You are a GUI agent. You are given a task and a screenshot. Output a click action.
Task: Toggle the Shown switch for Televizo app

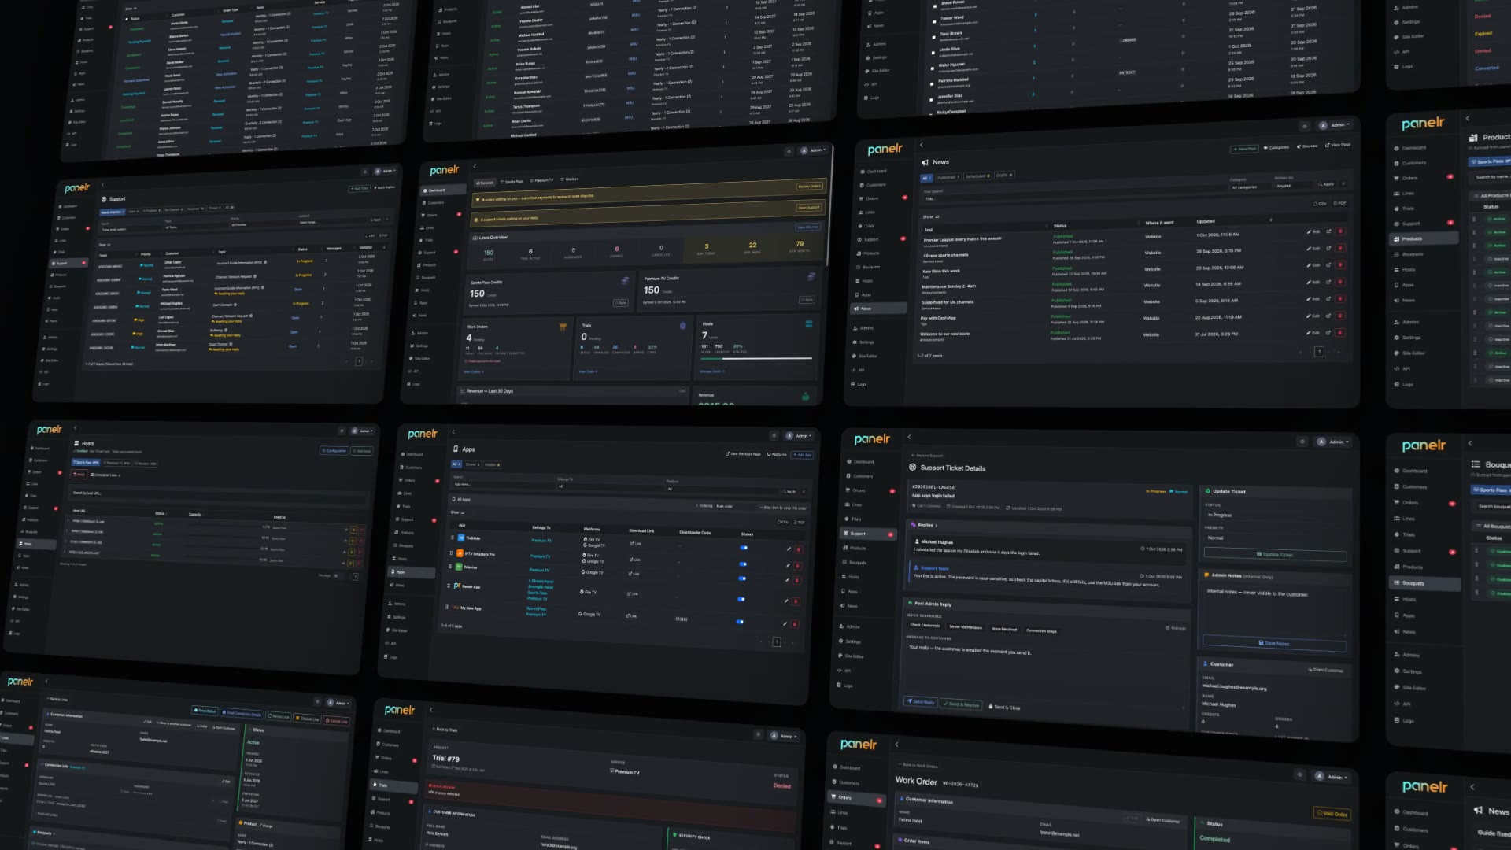(x=741, y=578)
